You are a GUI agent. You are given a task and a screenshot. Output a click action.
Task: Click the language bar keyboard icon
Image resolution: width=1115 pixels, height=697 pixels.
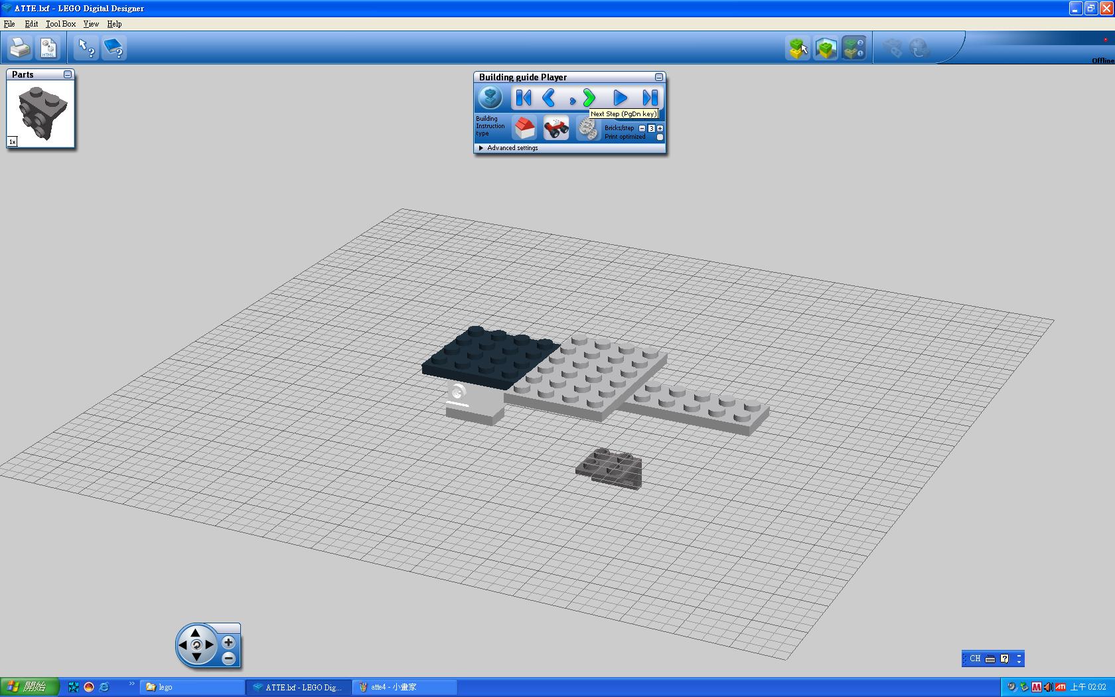coord(990,658)
